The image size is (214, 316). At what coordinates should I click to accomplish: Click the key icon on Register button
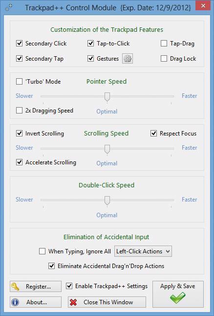tap(16, 286)
